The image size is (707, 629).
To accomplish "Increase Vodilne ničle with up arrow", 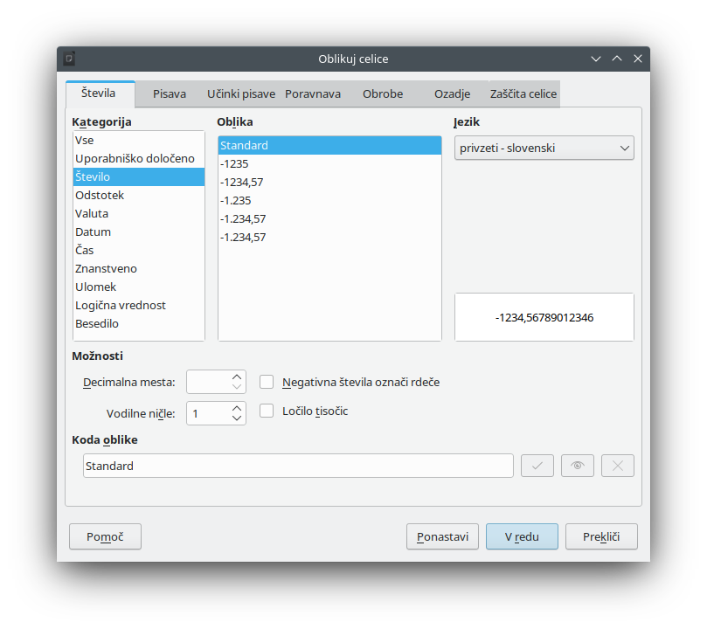I will click(237, 408).
